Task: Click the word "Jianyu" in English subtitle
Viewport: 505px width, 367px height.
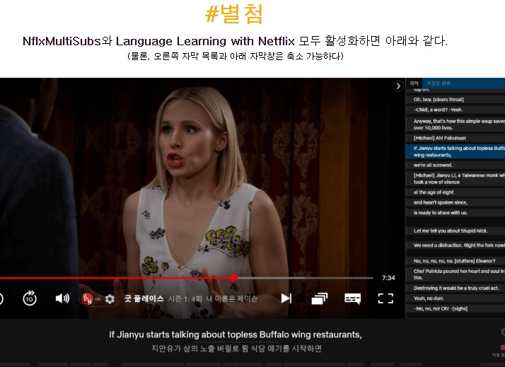Action: (x=130, y=334)
